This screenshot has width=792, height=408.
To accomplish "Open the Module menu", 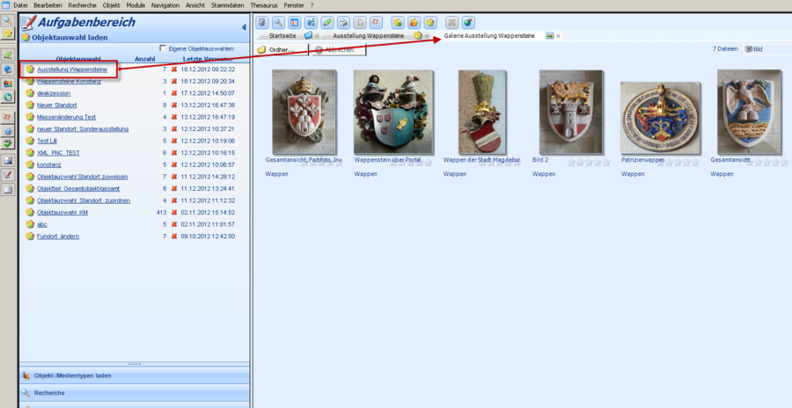I will point(136,5).
